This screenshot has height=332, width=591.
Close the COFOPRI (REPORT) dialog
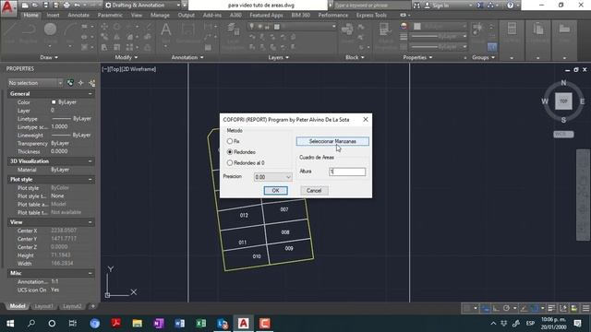coord(366,119)
